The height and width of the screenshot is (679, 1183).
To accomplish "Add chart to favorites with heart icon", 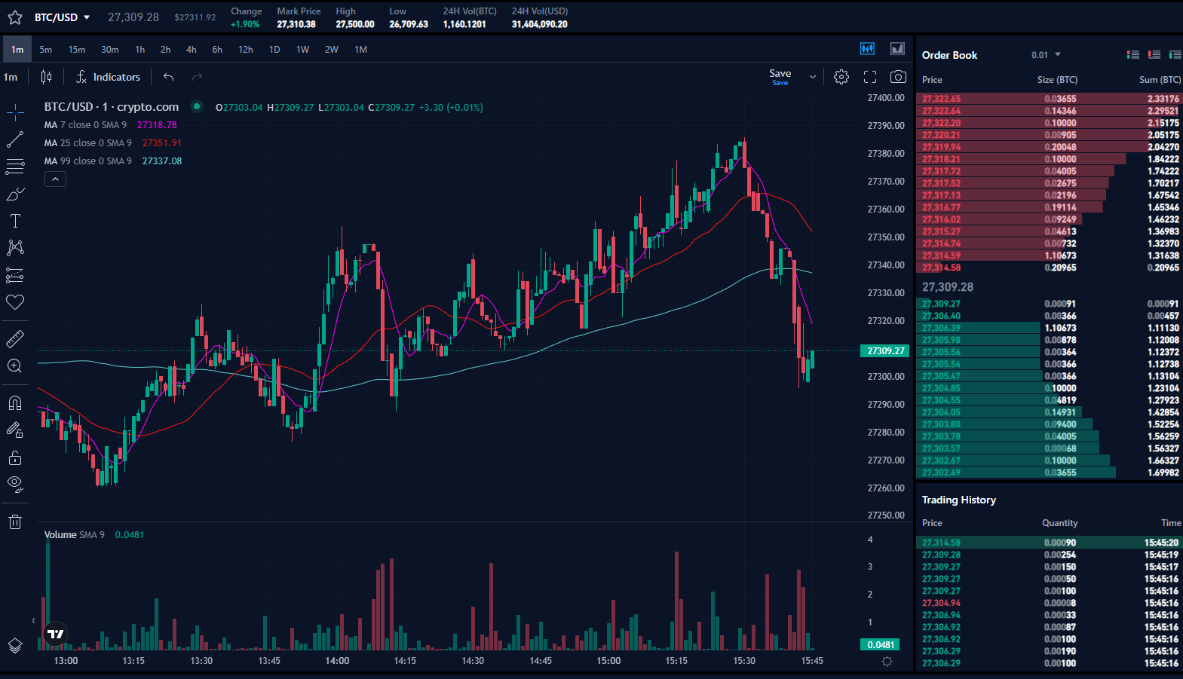I will click(15, 302).
